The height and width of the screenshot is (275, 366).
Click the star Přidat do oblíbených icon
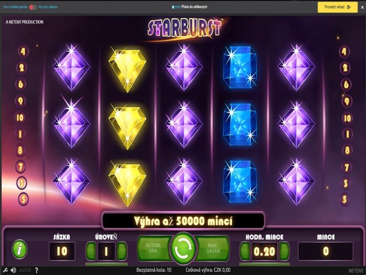(x=173, y=7)
